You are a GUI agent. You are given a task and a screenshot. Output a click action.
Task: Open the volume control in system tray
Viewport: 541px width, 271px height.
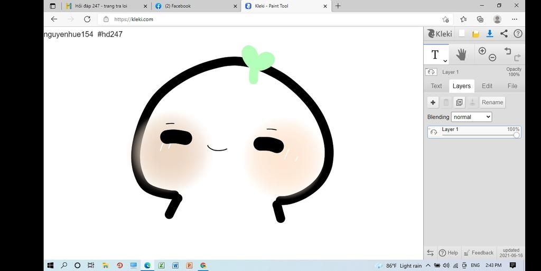point(446,266)
